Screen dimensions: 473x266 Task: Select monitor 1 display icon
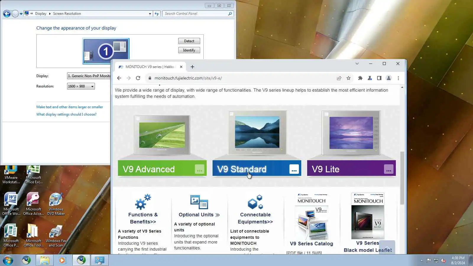pyautogui.click(x=106, y=51)
